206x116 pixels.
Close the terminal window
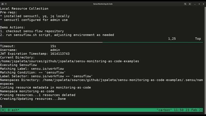pos(203,4)
